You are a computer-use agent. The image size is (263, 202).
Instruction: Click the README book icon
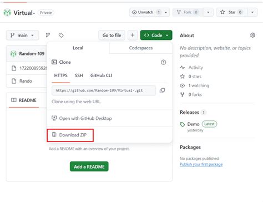(x=14, y=100)
